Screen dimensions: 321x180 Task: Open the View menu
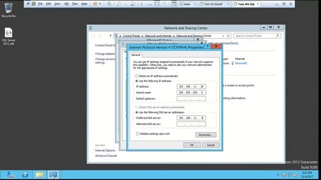[57, 3]
